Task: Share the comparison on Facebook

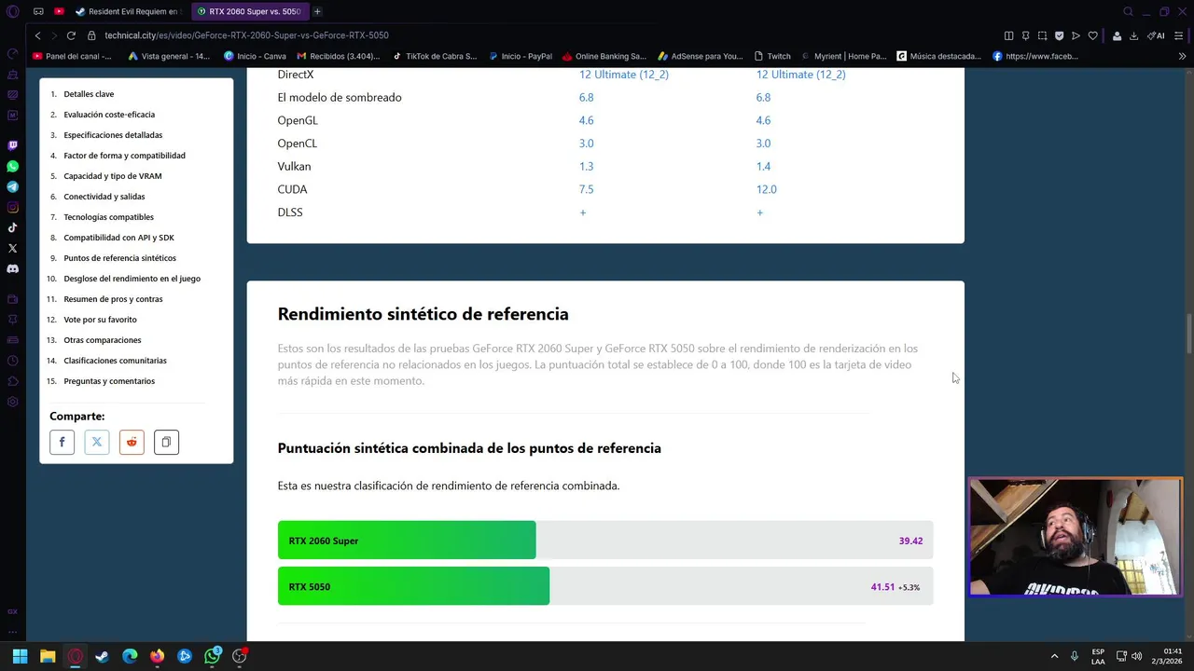Action: (x=62, y=442)
